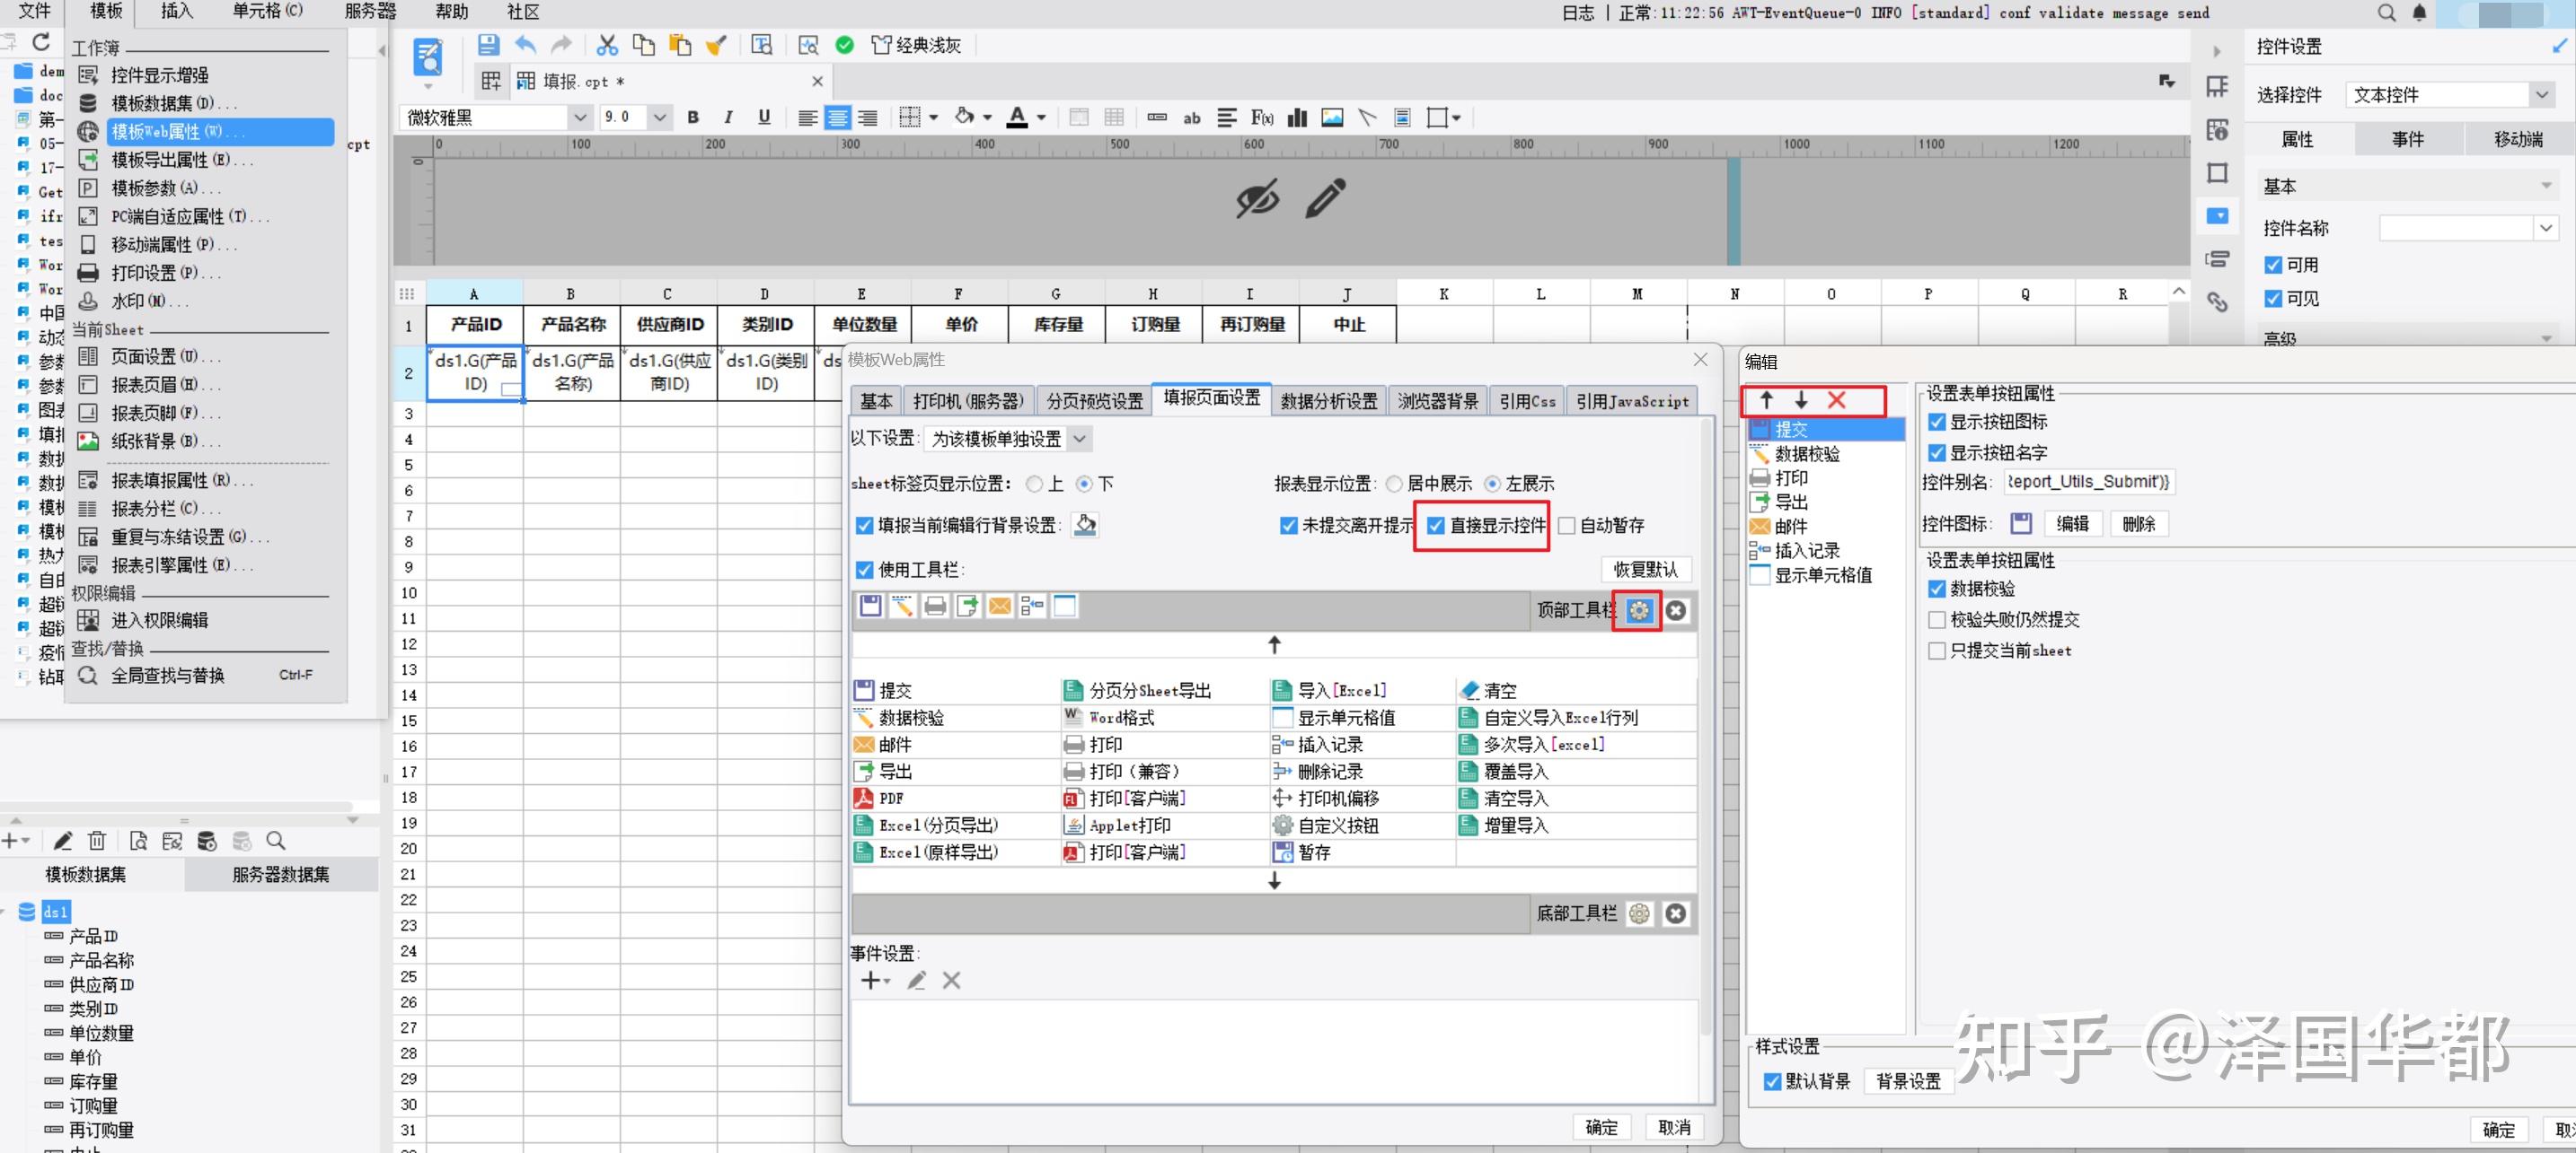The width and height of the screenshot is (2576, 1153).
Task: Click the 控件别名 input field
Action: pyautogui.click(x=2089, y=482)
